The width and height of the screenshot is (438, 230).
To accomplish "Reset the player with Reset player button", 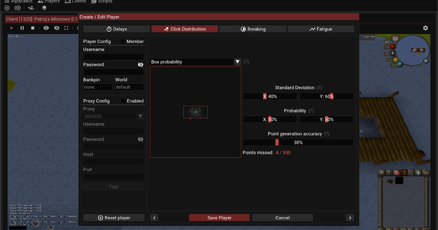I will click(114, 218).
